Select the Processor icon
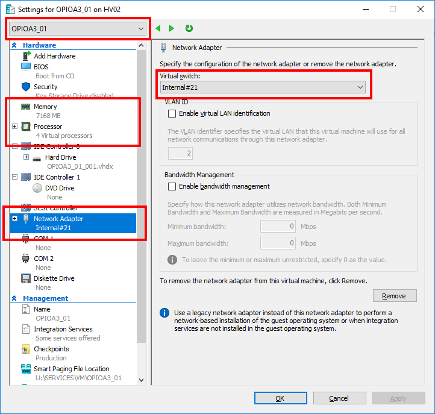435x414 pixels. (x=26, y=127)
